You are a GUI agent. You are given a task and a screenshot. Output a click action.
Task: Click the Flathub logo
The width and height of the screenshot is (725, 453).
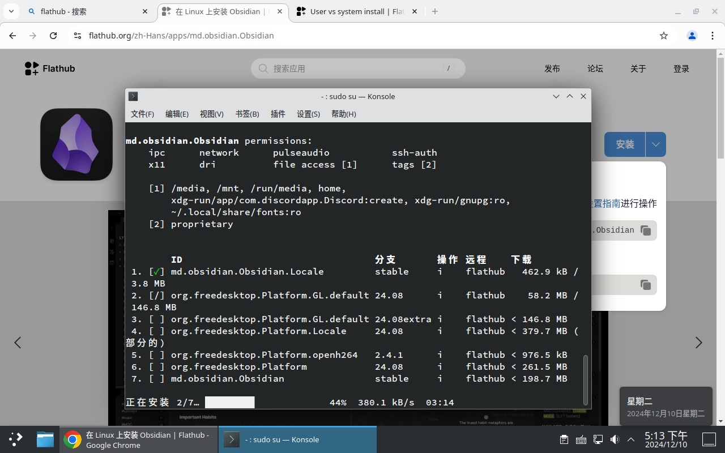(50, 69)
